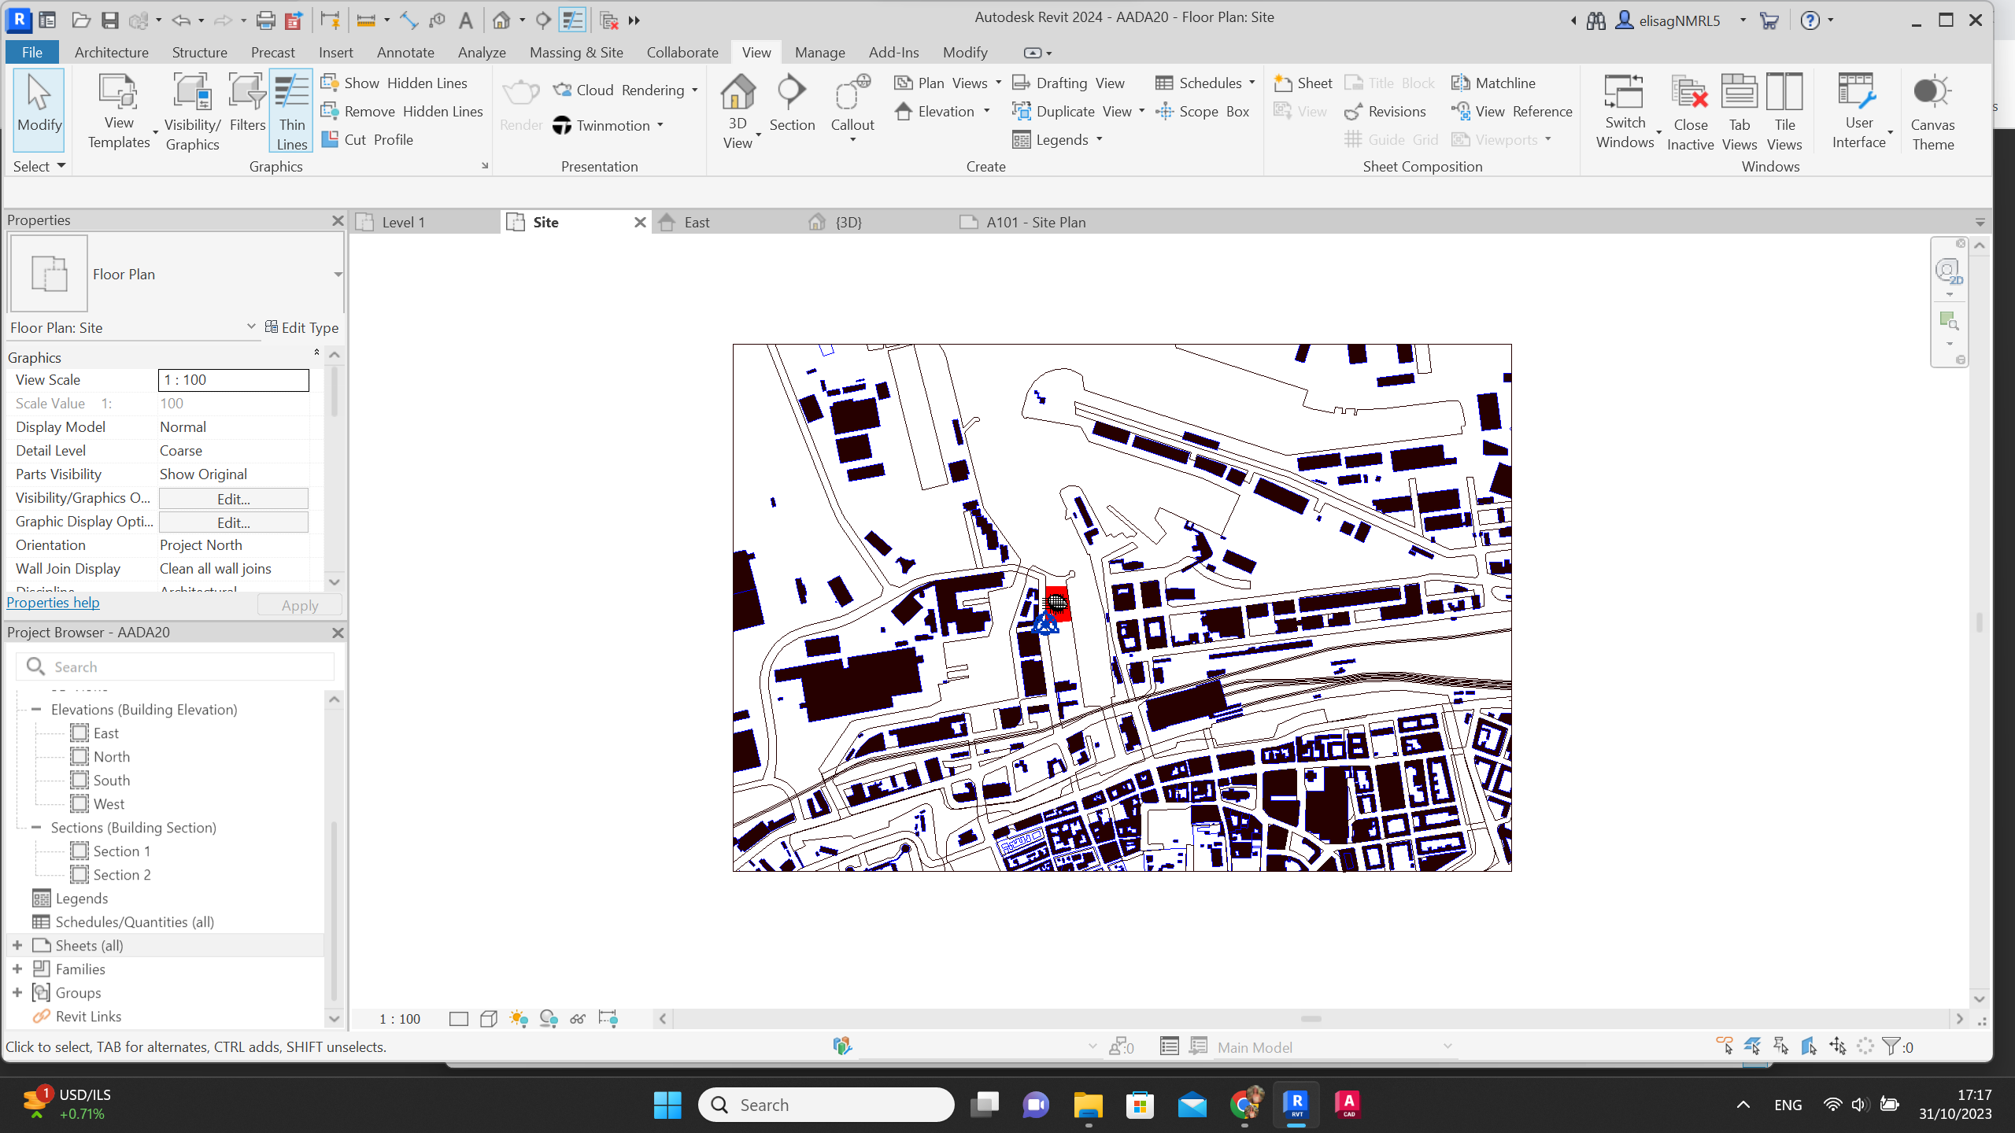Open the Visibility/Graphics tool
This screenshot has width=2015, height=1133.
192,111
